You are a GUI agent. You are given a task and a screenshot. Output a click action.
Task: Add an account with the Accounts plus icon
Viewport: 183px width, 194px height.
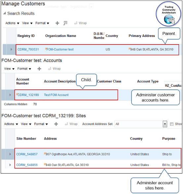pos(39,69)
